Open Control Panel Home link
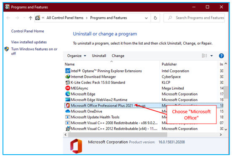The width and height of the screenshot is (232, 158). pos(27,31)
